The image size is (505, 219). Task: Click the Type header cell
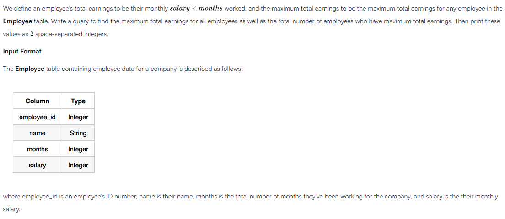point(78,101)
